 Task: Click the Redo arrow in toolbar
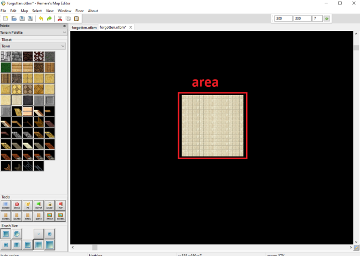[49, 18]
